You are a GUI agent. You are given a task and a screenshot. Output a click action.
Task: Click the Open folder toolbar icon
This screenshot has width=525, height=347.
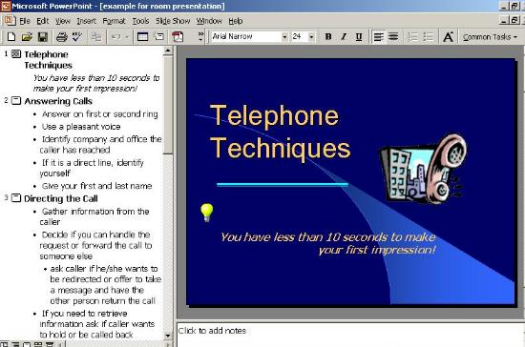(27, 37)
